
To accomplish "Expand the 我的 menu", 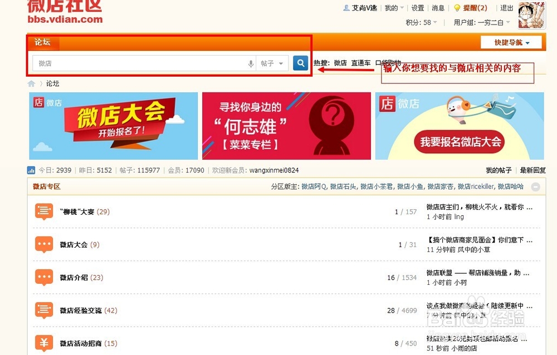I will pos(394,8).
